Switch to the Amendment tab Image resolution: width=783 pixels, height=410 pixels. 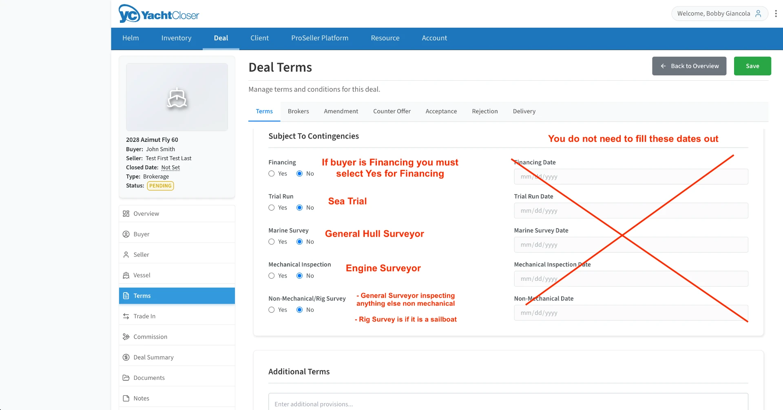[x=341, y=111]
